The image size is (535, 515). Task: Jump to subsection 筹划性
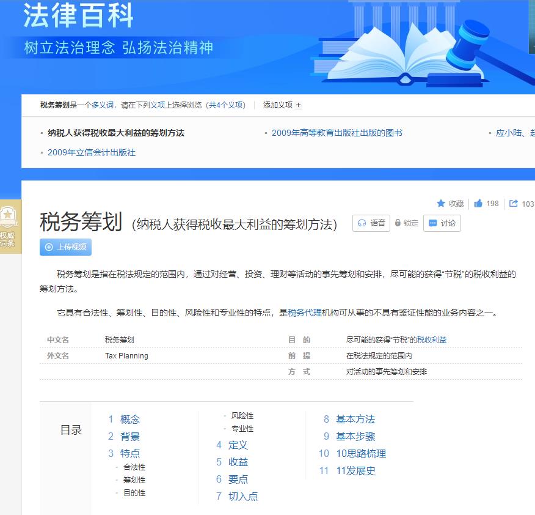pyautogui.click(x=134, y=480)
